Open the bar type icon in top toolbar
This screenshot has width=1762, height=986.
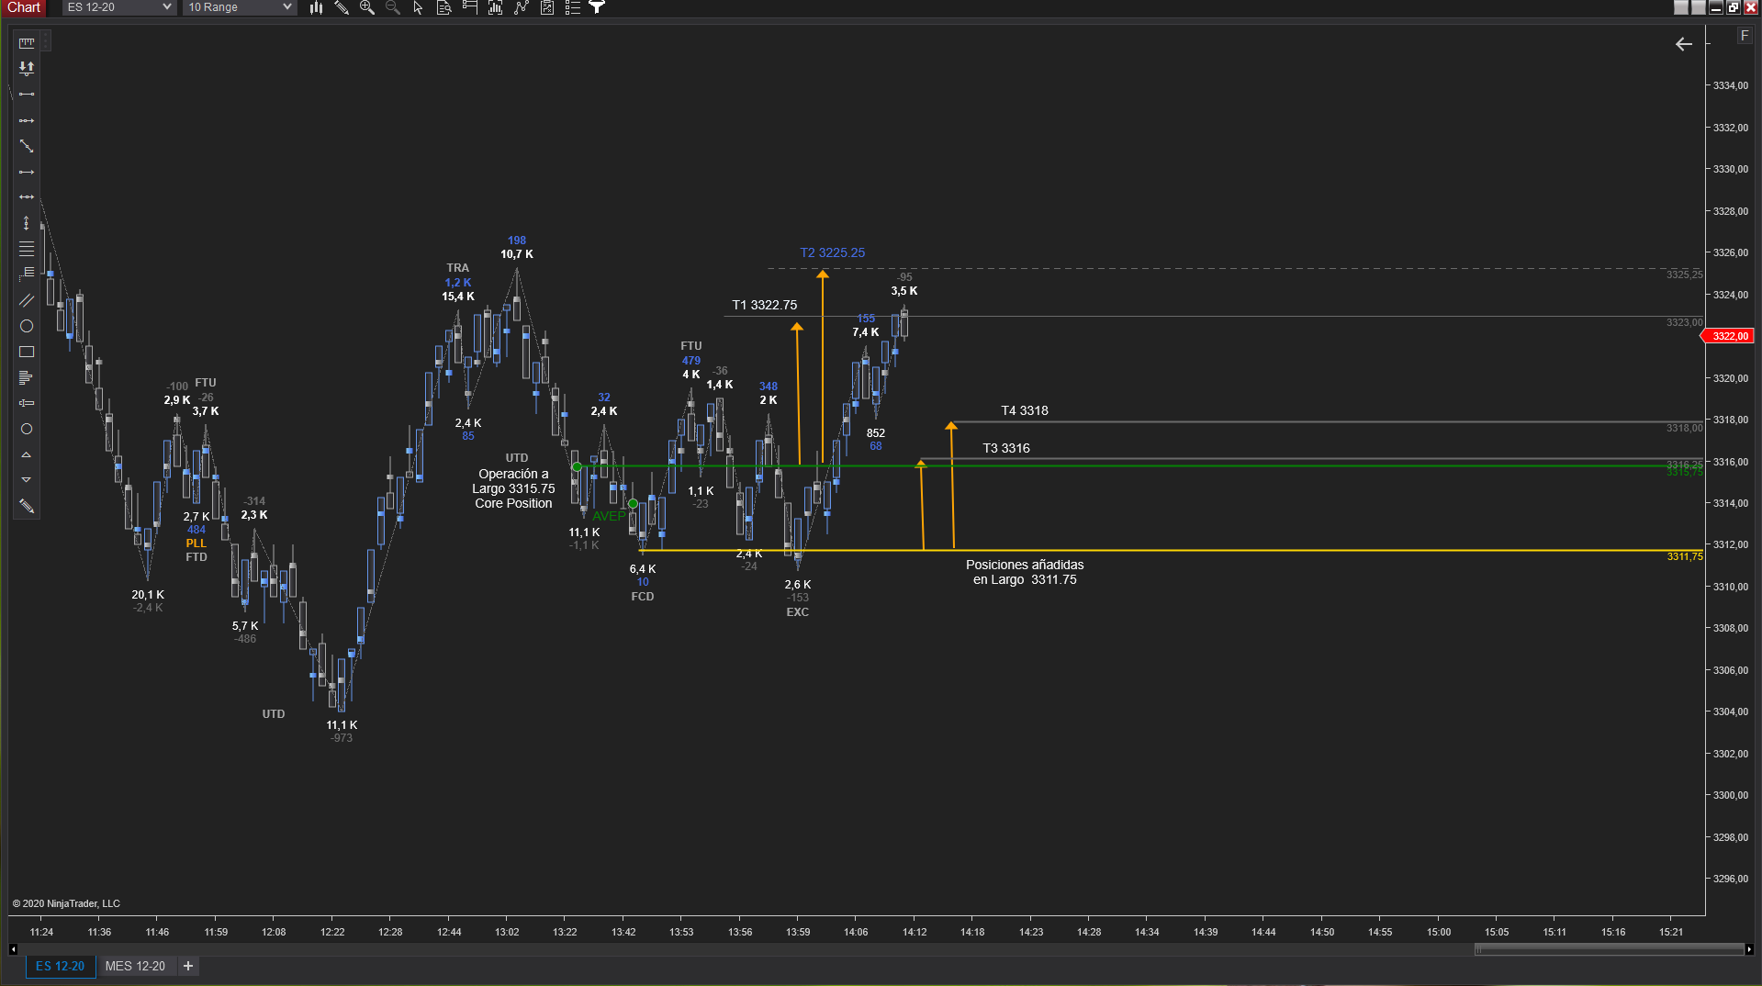pyautogui.click(x=316, y=7)
